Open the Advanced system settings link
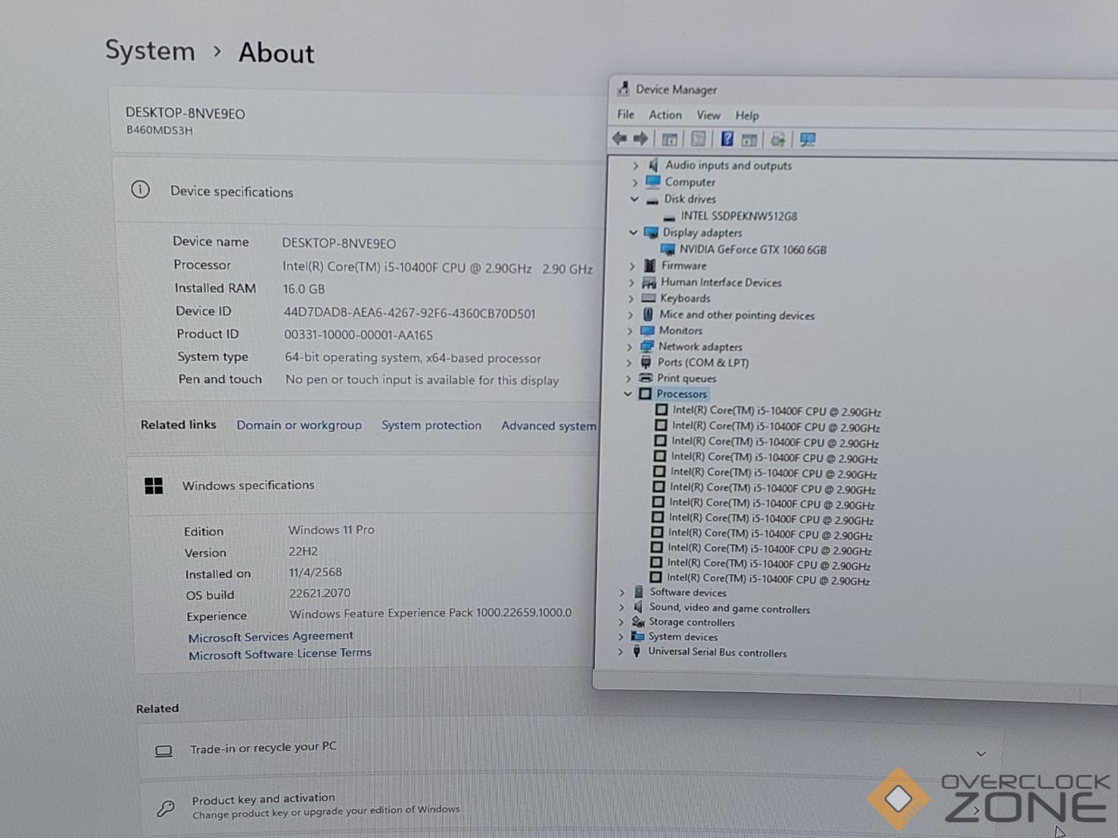 549,426
